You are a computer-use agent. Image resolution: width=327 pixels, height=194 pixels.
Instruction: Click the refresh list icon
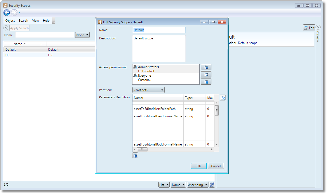pos(212,185)
